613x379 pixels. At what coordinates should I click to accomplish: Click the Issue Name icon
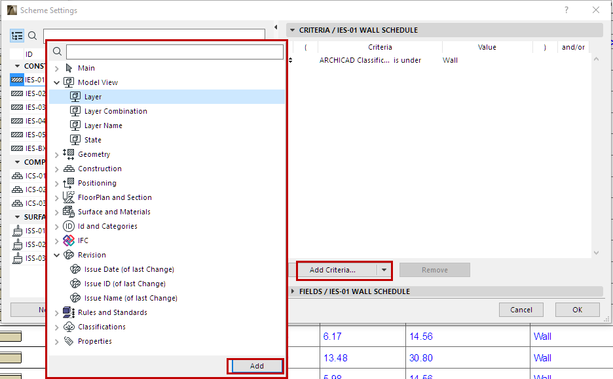pos(75,298)
